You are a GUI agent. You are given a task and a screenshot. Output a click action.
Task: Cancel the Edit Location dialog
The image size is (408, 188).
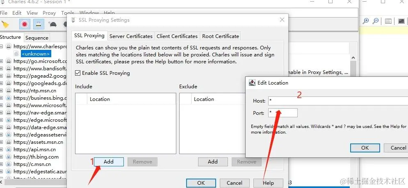point(396,148)
